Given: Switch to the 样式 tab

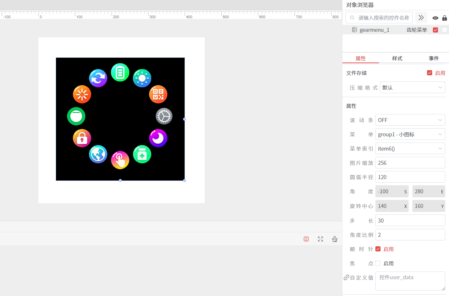Looking at the screenshot, I should [397, 58].
